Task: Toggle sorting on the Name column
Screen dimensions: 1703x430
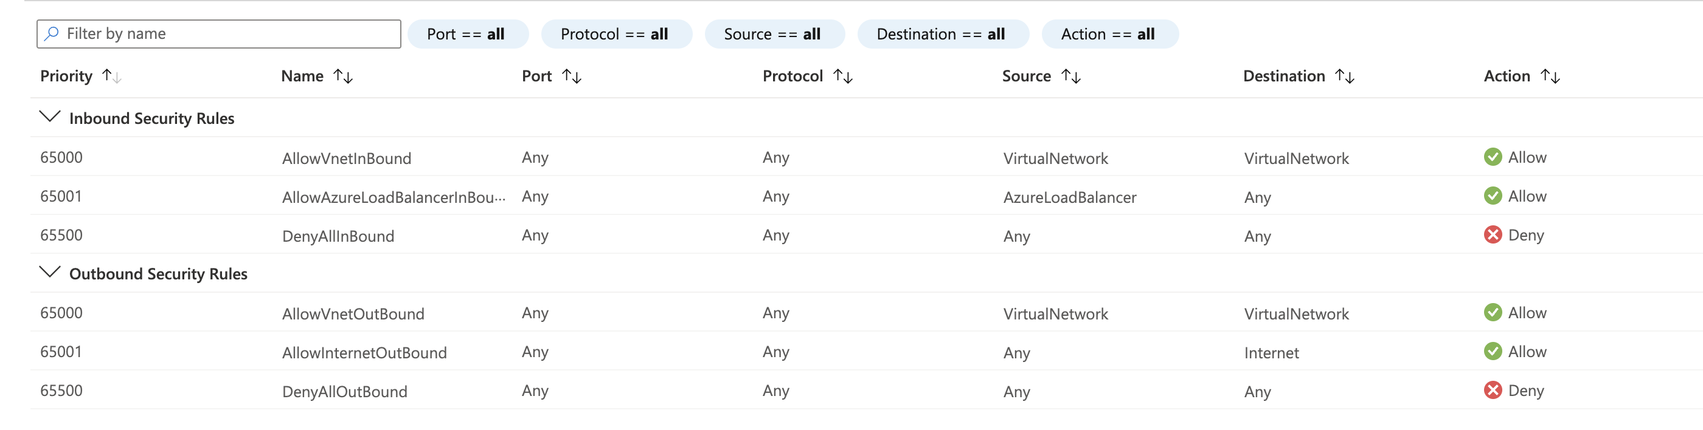Action: click(344, 76)
